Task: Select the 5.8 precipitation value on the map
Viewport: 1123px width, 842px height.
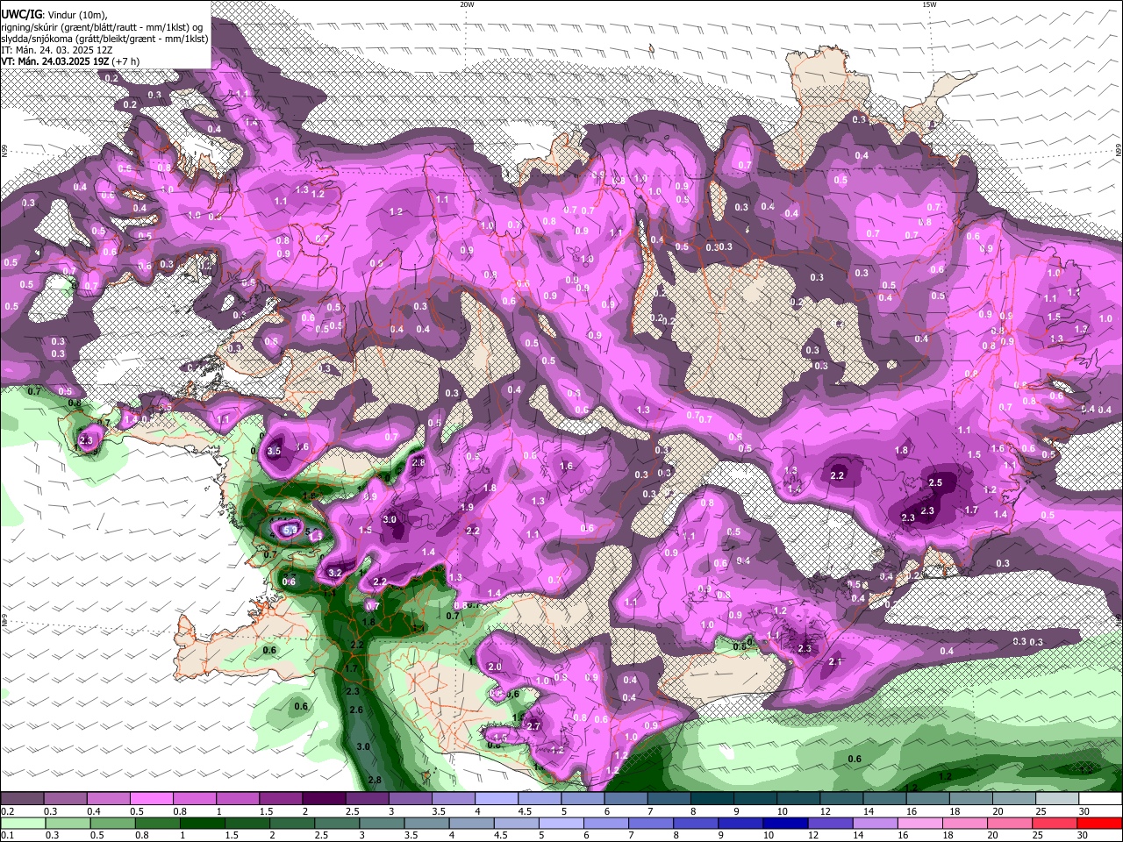Action: click(290, 531)
